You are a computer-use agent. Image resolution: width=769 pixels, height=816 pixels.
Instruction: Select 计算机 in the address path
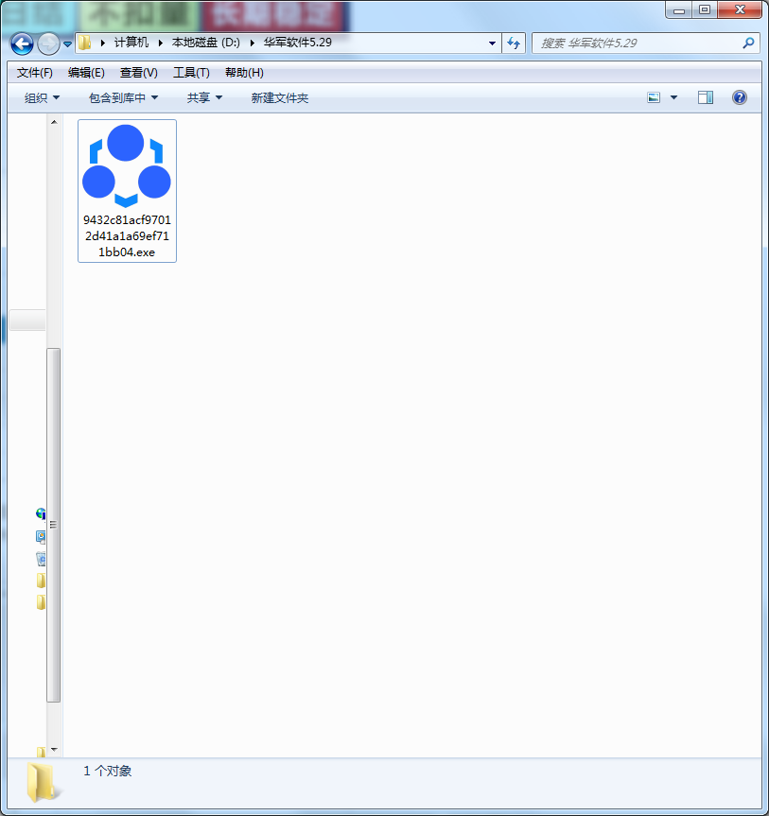pyautogui.click(x=131, y=43)
